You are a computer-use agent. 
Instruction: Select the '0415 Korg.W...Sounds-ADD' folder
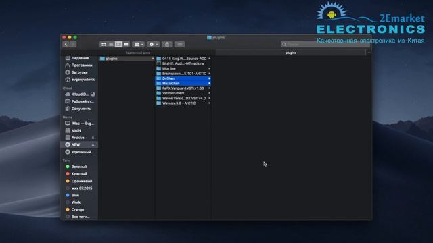183,59
